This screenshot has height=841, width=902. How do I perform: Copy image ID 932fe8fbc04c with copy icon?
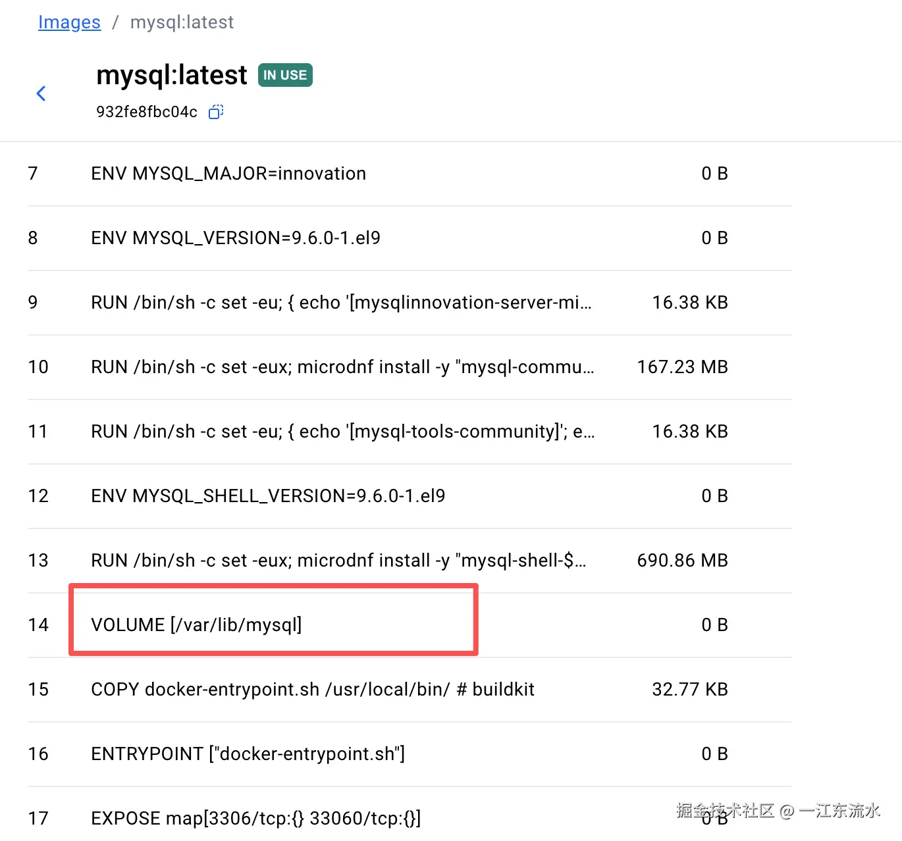[216, 112]
